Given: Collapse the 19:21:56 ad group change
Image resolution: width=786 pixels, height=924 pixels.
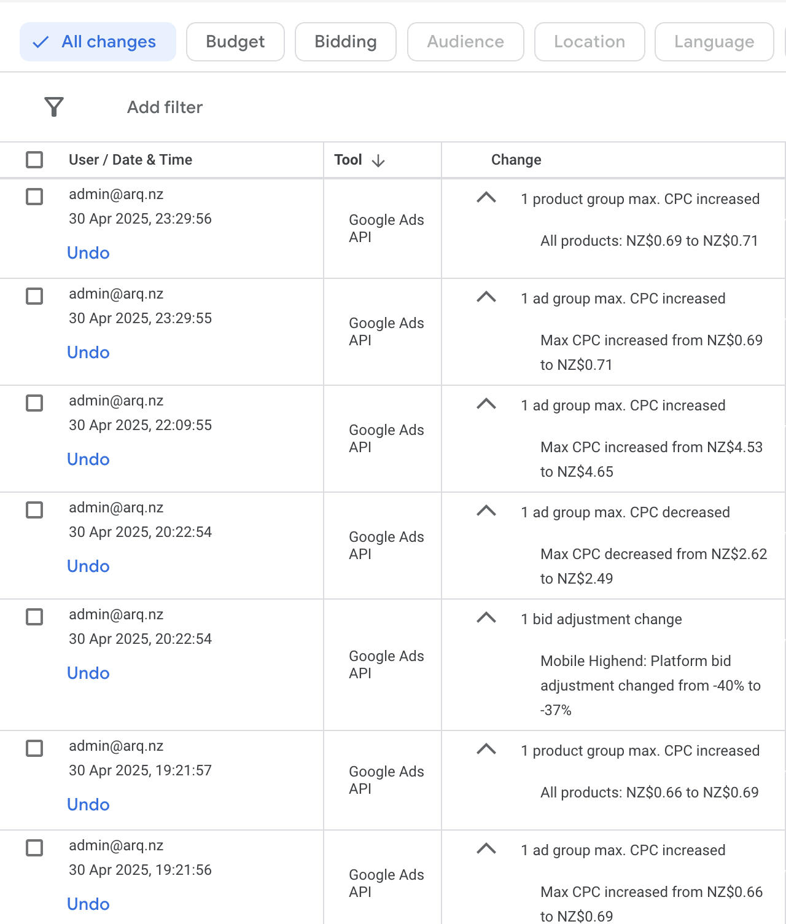Looking at the screenshot, I should (486, 849).
